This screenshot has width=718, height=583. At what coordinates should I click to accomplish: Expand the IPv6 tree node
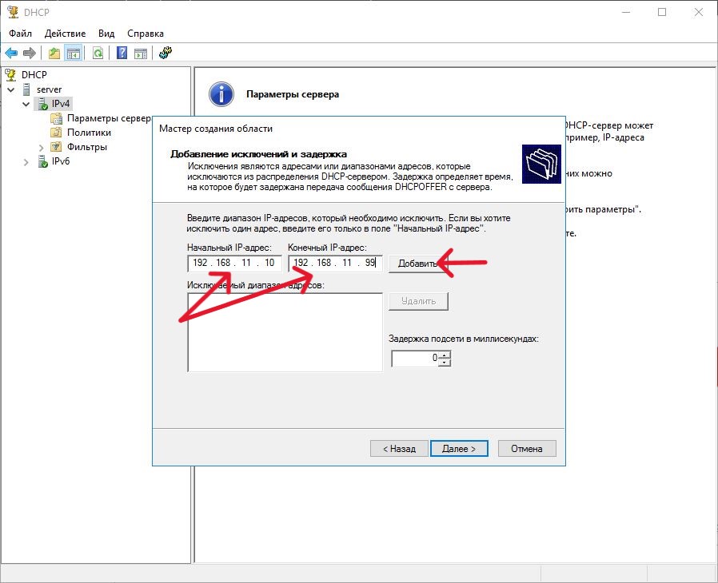pyautogui.click(x=26, y=162)
